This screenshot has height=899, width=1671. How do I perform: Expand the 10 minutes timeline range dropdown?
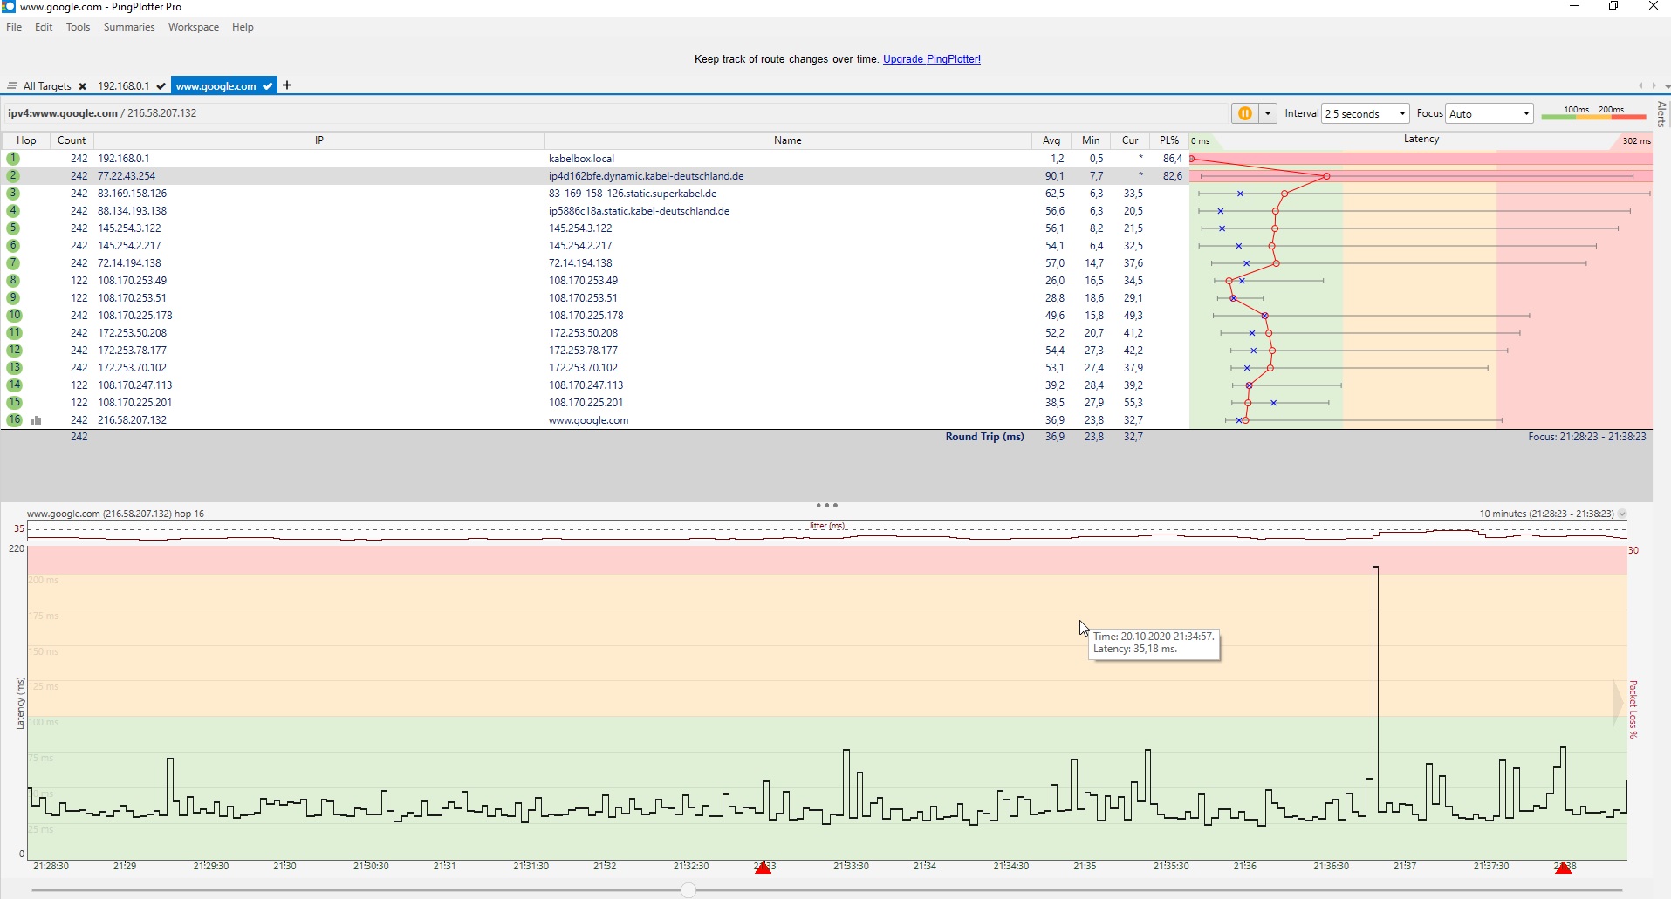[x=1622, y=514]
